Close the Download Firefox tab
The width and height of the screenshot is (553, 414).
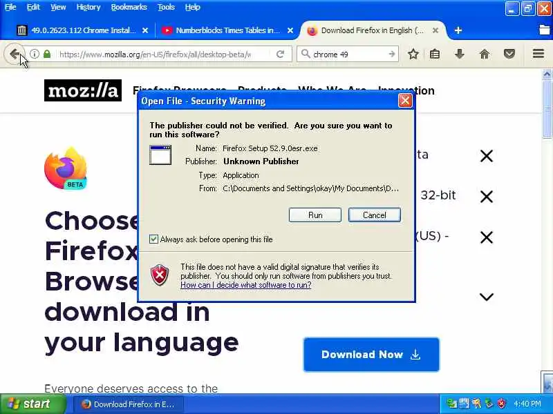coord(435,30)
